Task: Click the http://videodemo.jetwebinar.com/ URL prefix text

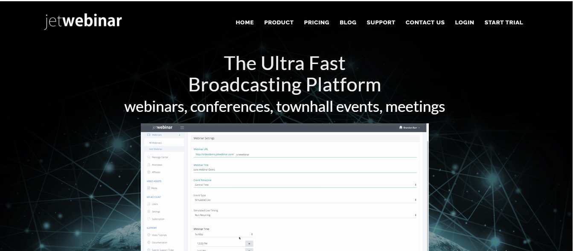Action: pyautogui.click(x=215, y=154)
